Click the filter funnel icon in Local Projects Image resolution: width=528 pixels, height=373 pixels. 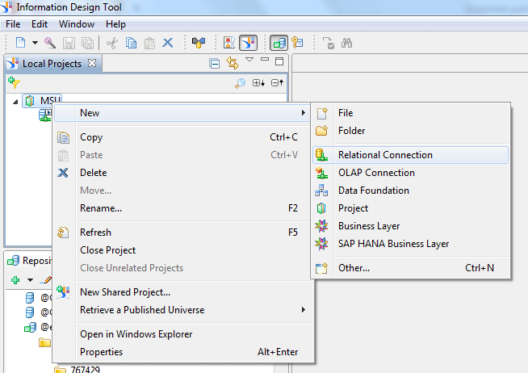(15, 82)
